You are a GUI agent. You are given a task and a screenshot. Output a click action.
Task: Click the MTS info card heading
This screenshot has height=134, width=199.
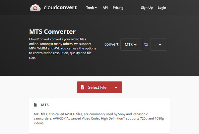pos(45,105)
